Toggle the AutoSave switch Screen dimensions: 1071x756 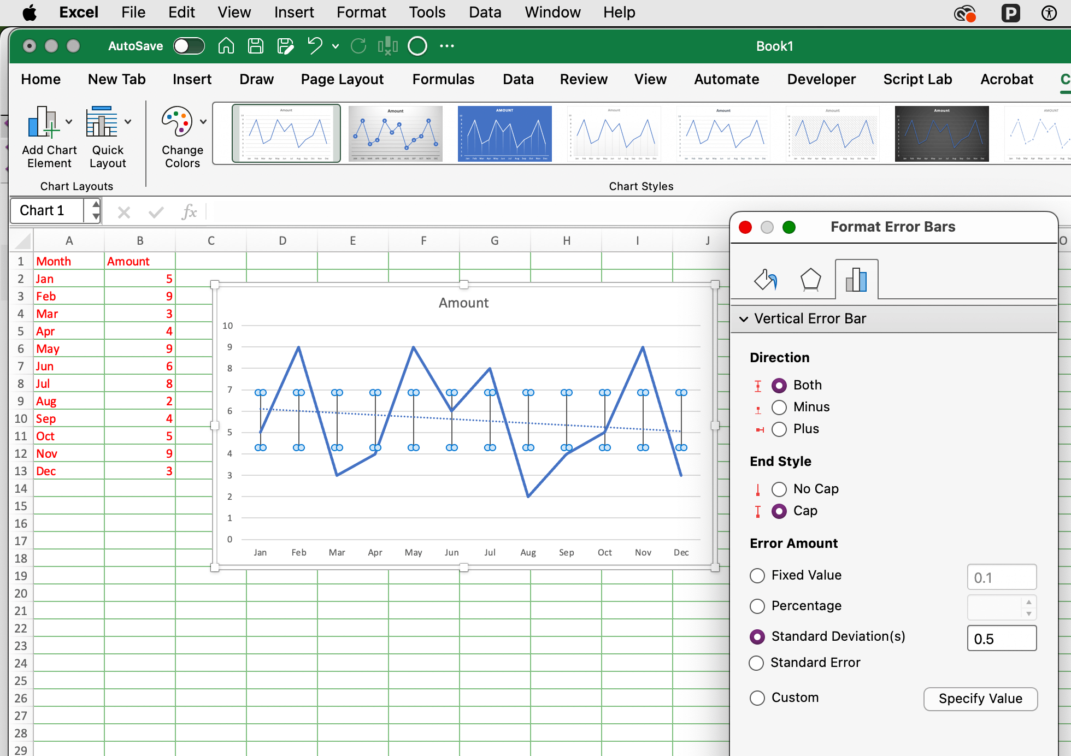pos(189,46)
